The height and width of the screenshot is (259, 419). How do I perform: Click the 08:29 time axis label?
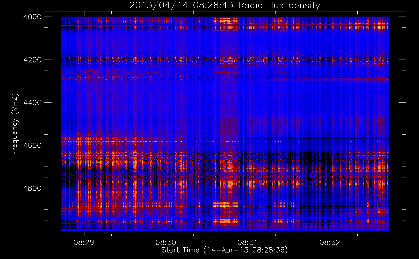click(x=84, y=243)
